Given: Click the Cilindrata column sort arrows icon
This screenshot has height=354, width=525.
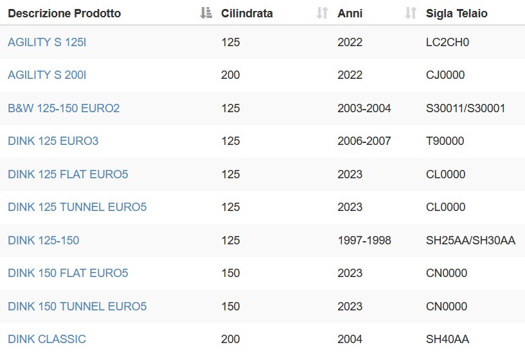Looking at the screenshot, I should point(322,13).
